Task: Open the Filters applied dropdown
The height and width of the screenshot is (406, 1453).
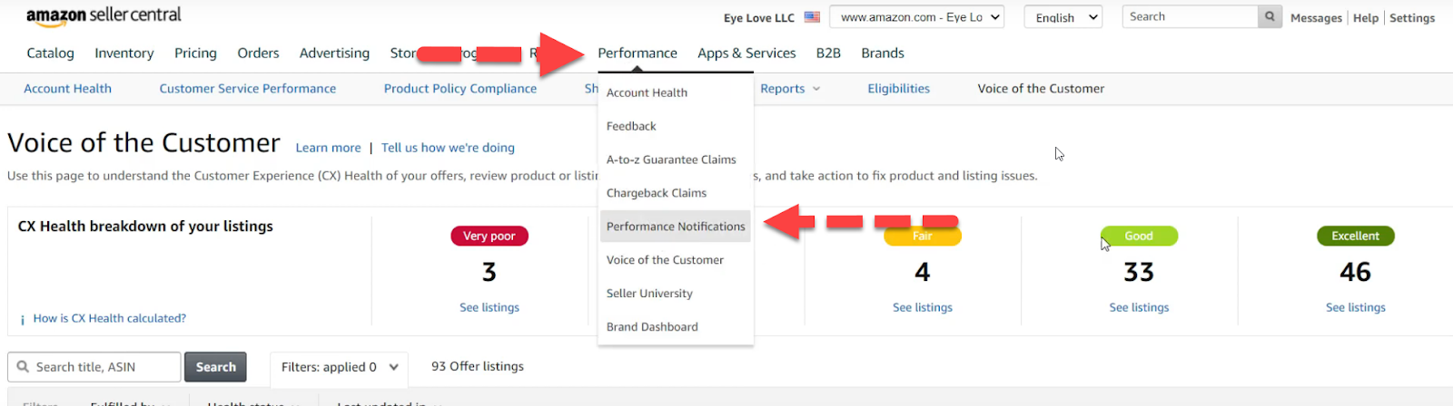Action: pos(339,367)
